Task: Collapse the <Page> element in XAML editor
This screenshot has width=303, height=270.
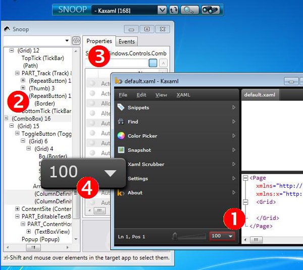Action: [245, 178]
